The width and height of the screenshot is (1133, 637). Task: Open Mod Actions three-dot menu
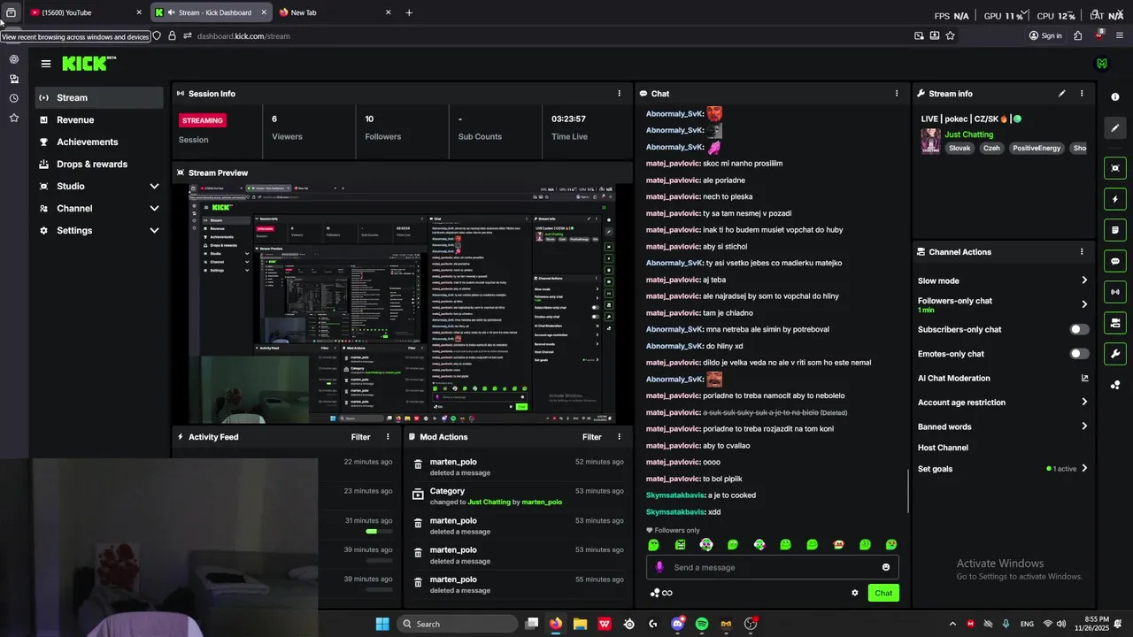(x=619, y=436)
